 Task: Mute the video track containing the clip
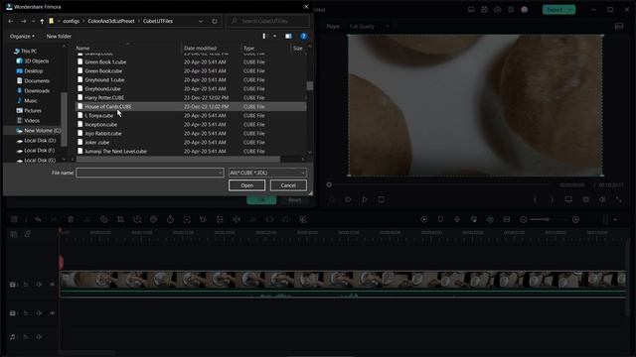pyautogui.click(x=39, y=285)
